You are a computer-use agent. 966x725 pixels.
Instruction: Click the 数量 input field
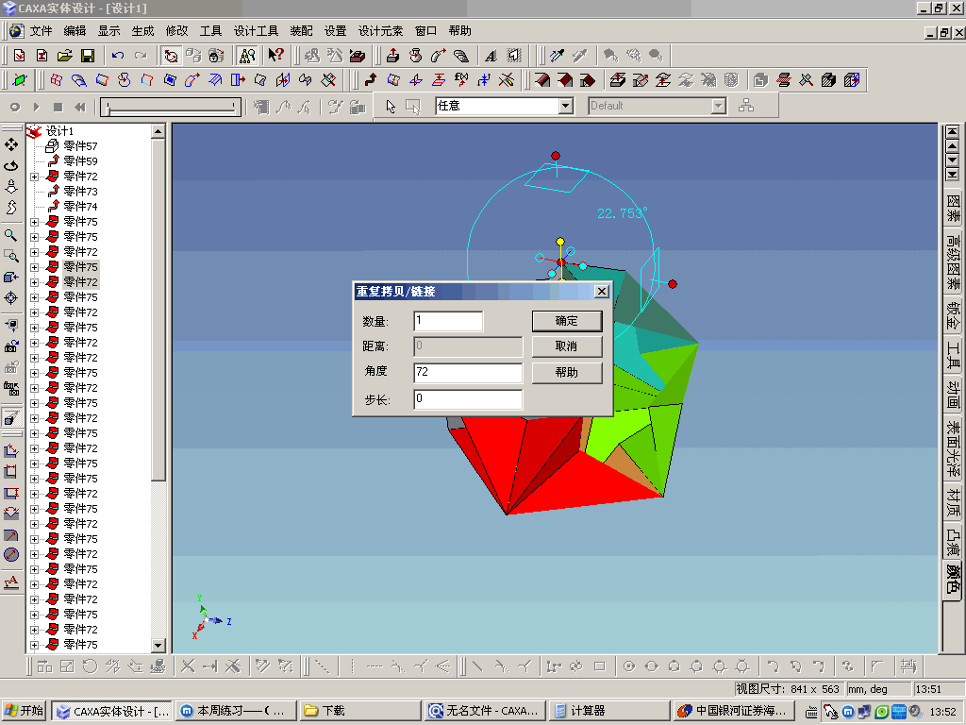tap(448, 321)
